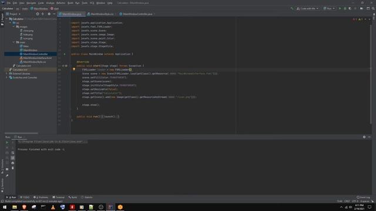
Task: Open the Problems tool window tab
Action: tap(41, 198)
